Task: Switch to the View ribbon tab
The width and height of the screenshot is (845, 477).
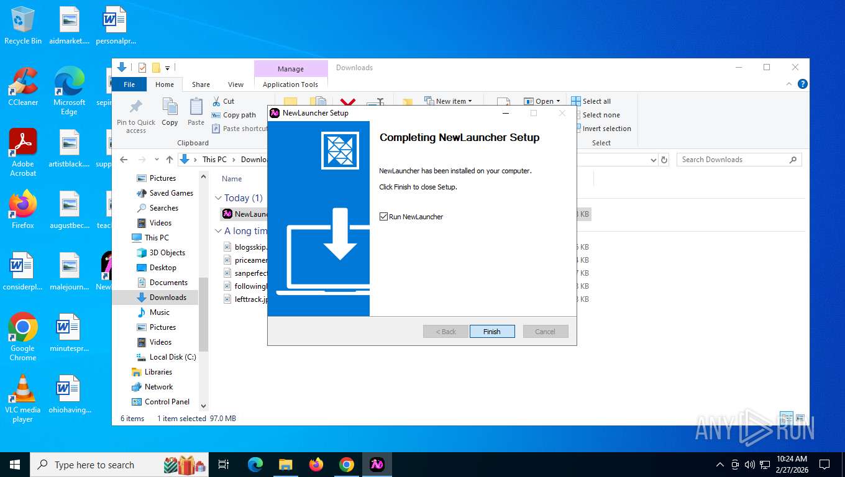Action: (235, 84)
